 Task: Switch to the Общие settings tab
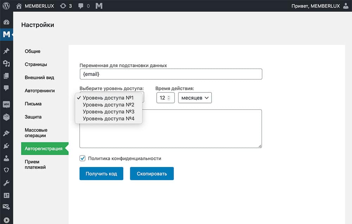click(33, 51)
